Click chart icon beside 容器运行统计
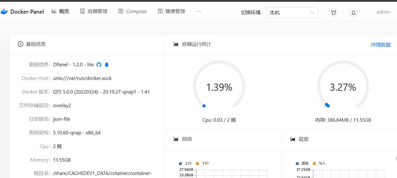The height and width of the screenshot is (178, 397). (176, 44)
